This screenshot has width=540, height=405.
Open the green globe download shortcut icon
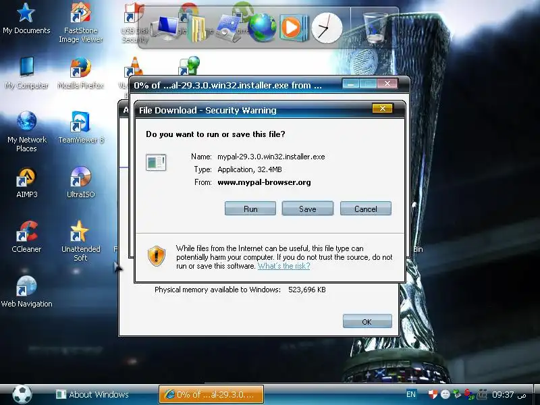(x=189, y=66)
